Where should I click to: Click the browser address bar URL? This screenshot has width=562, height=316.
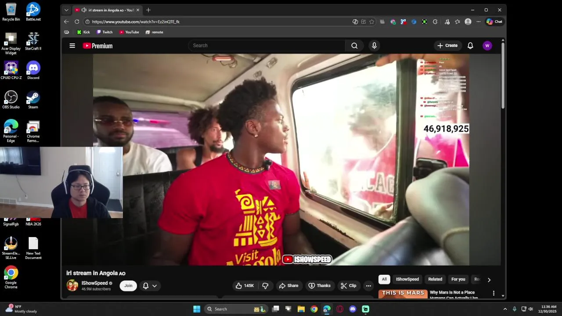tap(136, 22)
